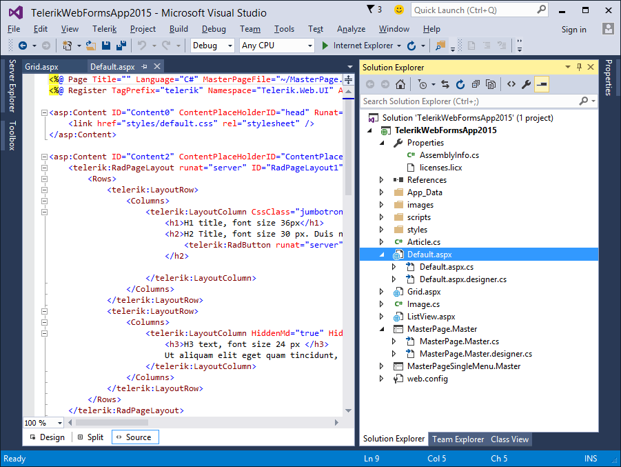621x467 pixels.
Task: View code for the selected item
Action: click(511, 84)
